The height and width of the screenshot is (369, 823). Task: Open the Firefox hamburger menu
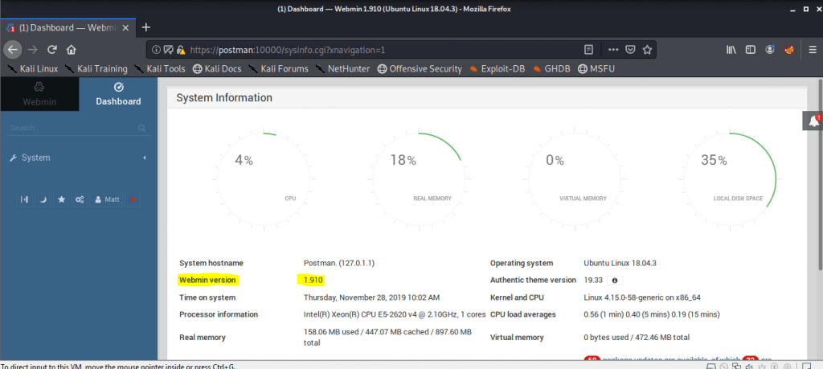click(813, 50)
